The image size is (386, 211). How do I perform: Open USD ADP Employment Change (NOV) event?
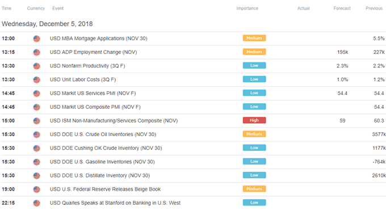[x=93, y=52]
